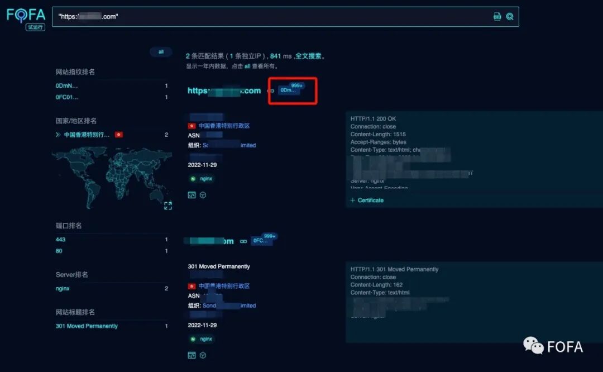Screen dimensions: 603x372
Task: Click '301 Moved Permanently' title in second result
Action: pos(219,266)
